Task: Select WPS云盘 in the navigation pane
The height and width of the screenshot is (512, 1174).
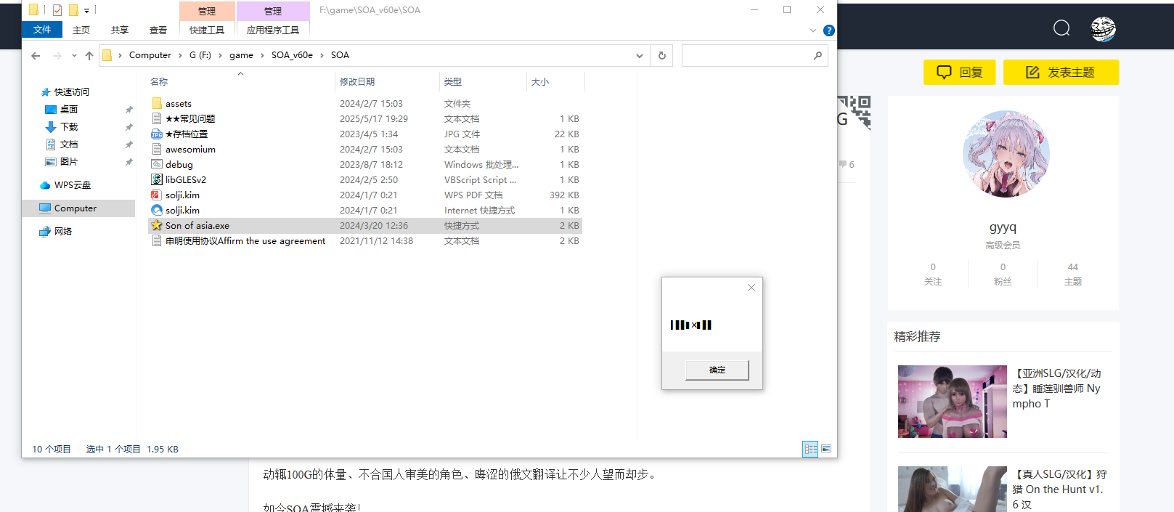Action: tap(73, 185)
